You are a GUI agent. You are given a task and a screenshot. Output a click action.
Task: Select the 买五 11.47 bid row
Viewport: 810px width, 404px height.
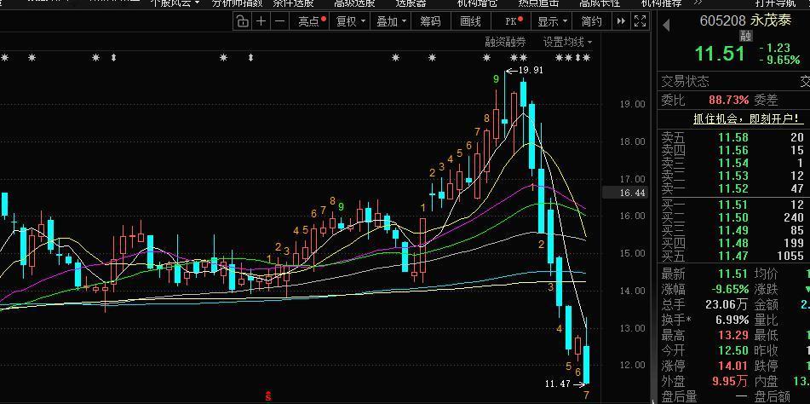coord(733,256)
